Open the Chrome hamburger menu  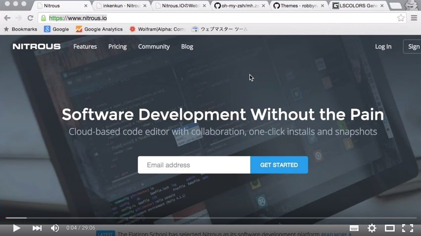[414, 18]
